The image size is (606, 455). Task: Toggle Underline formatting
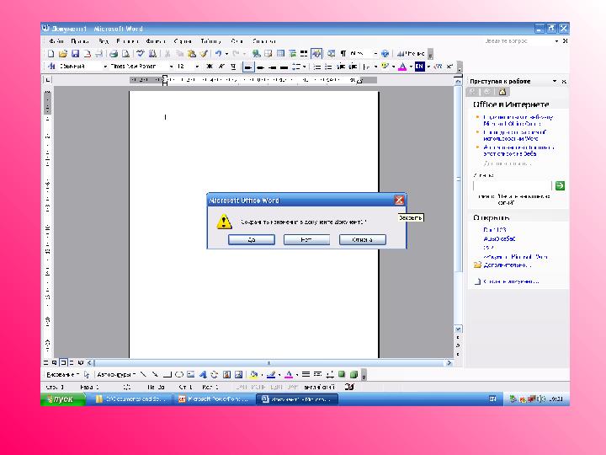233,67
